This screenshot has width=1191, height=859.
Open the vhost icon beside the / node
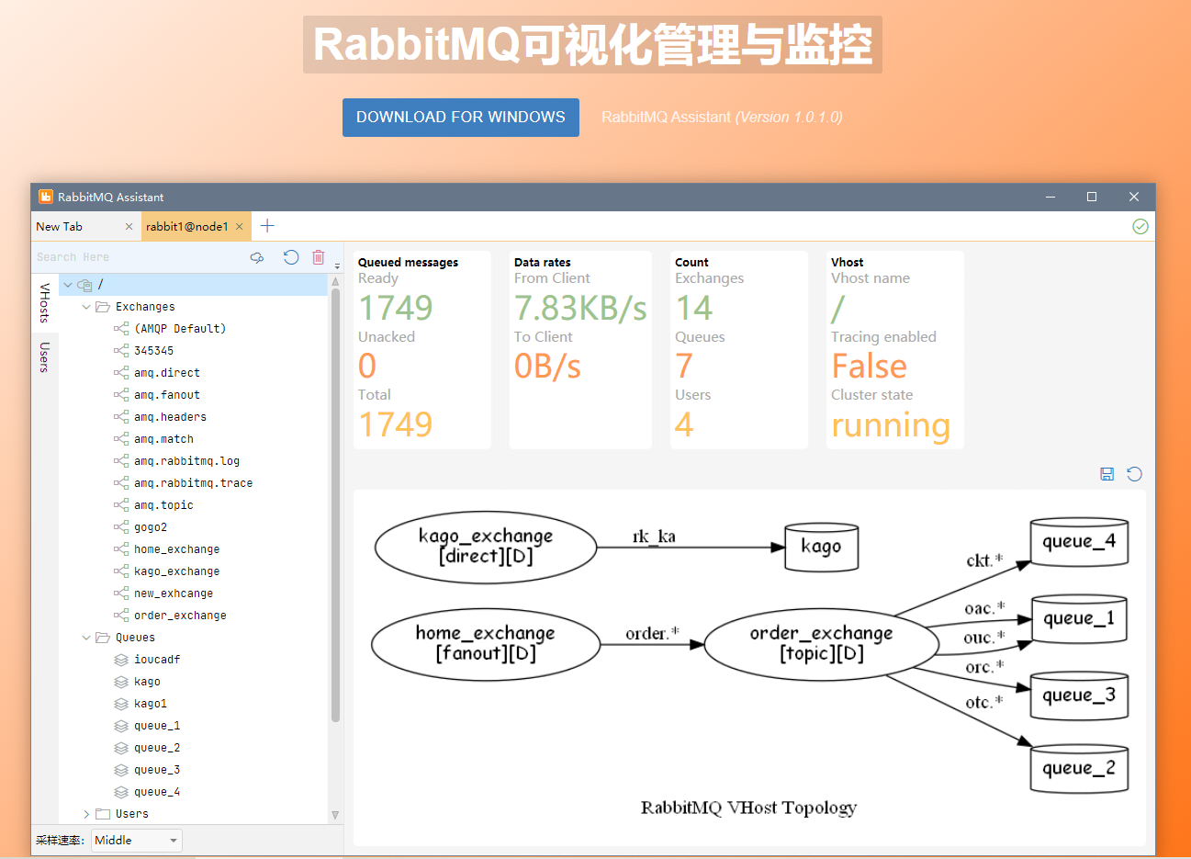(84, 284)
